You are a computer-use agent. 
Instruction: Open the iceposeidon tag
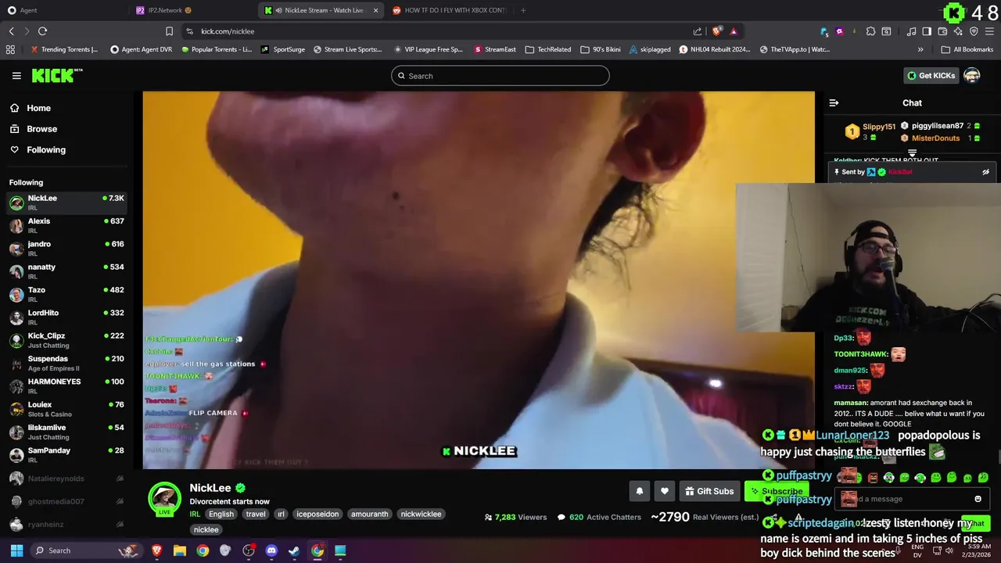tap(318, 514)
